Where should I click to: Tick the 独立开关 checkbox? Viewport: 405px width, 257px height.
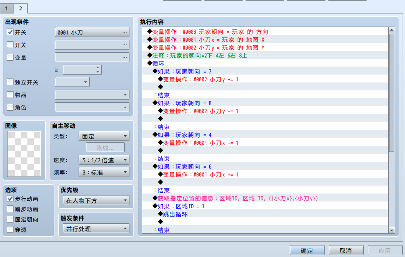(x=10, y=82)
